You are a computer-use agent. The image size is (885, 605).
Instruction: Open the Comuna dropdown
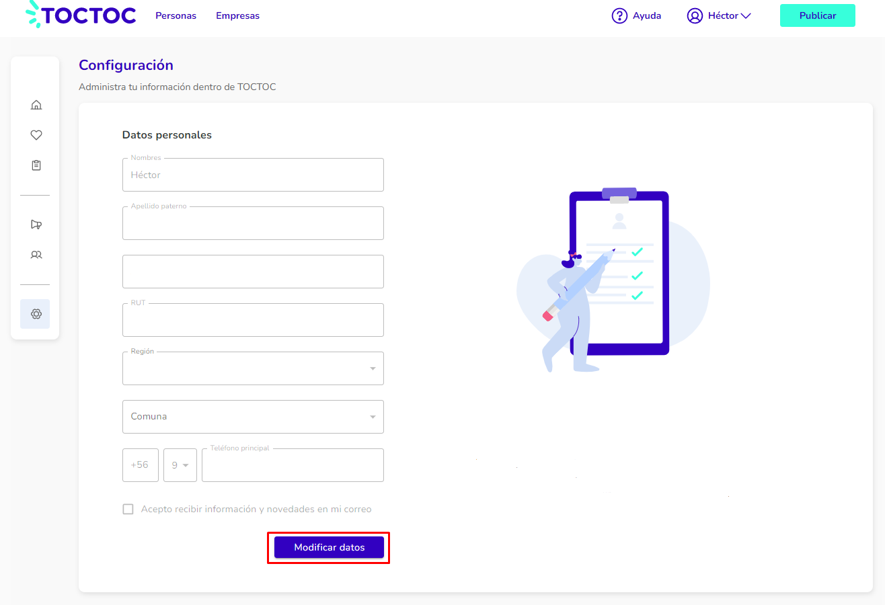pos(253,417)
